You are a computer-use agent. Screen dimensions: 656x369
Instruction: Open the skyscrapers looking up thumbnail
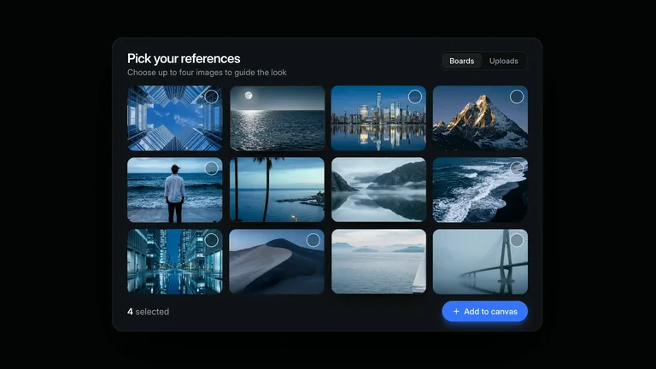175,118
